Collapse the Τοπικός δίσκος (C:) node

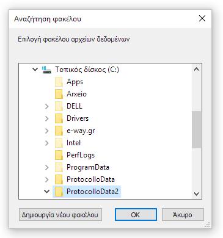coord(35,70)
